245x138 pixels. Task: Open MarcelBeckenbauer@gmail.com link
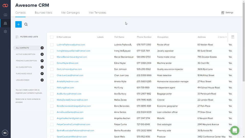point(72,57)
